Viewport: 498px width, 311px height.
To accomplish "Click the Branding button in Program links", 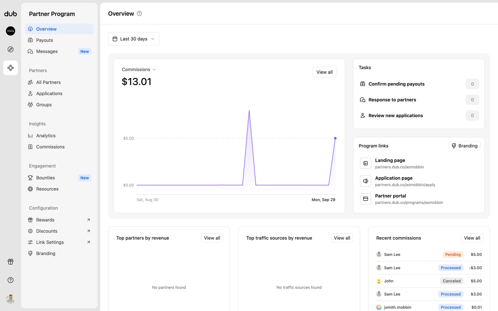I will 464,146.
